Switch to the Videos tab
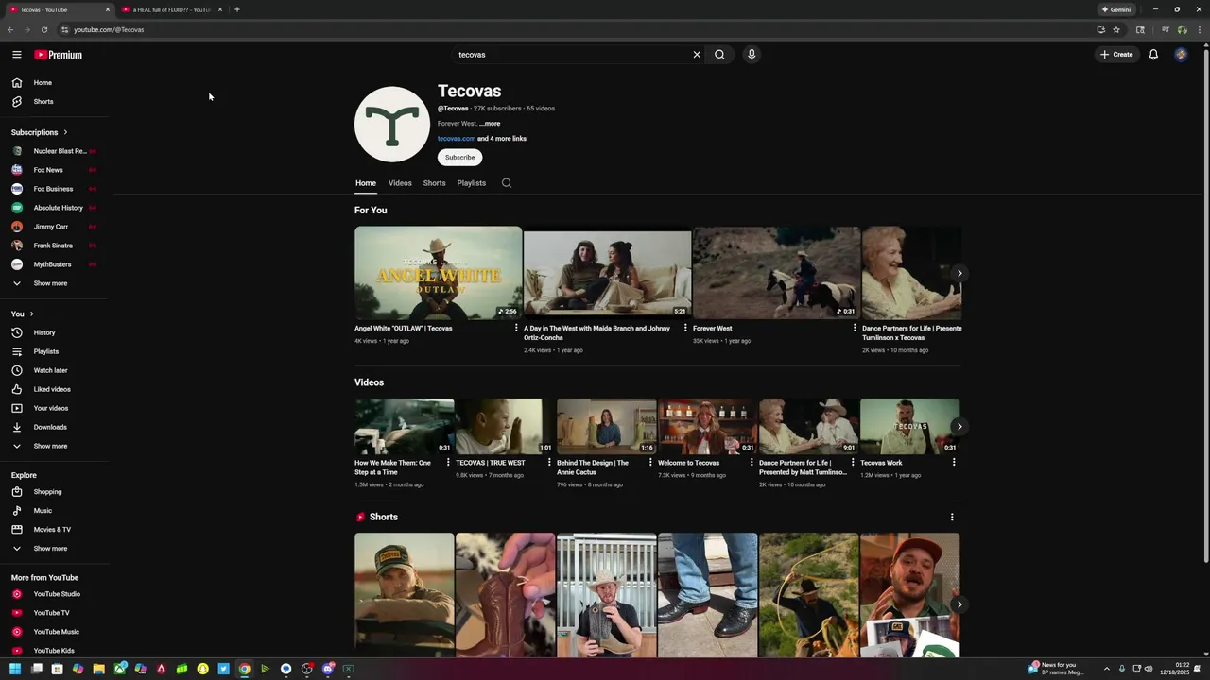 [400, 183]
